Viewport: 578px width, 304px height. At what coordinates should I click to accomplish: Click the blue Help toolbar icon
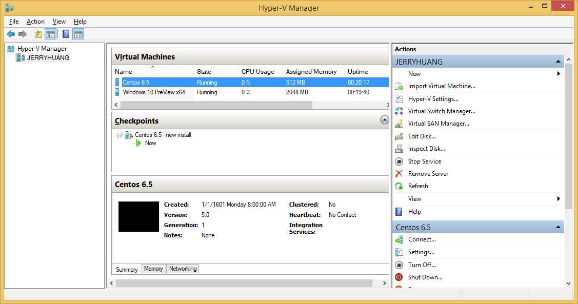pyautogui.click(x=66, y=34)
